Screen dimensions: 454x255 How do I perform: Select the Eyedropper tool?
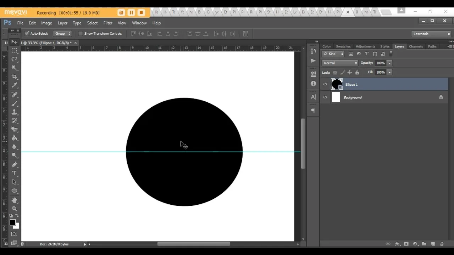[x=14, y=85]
